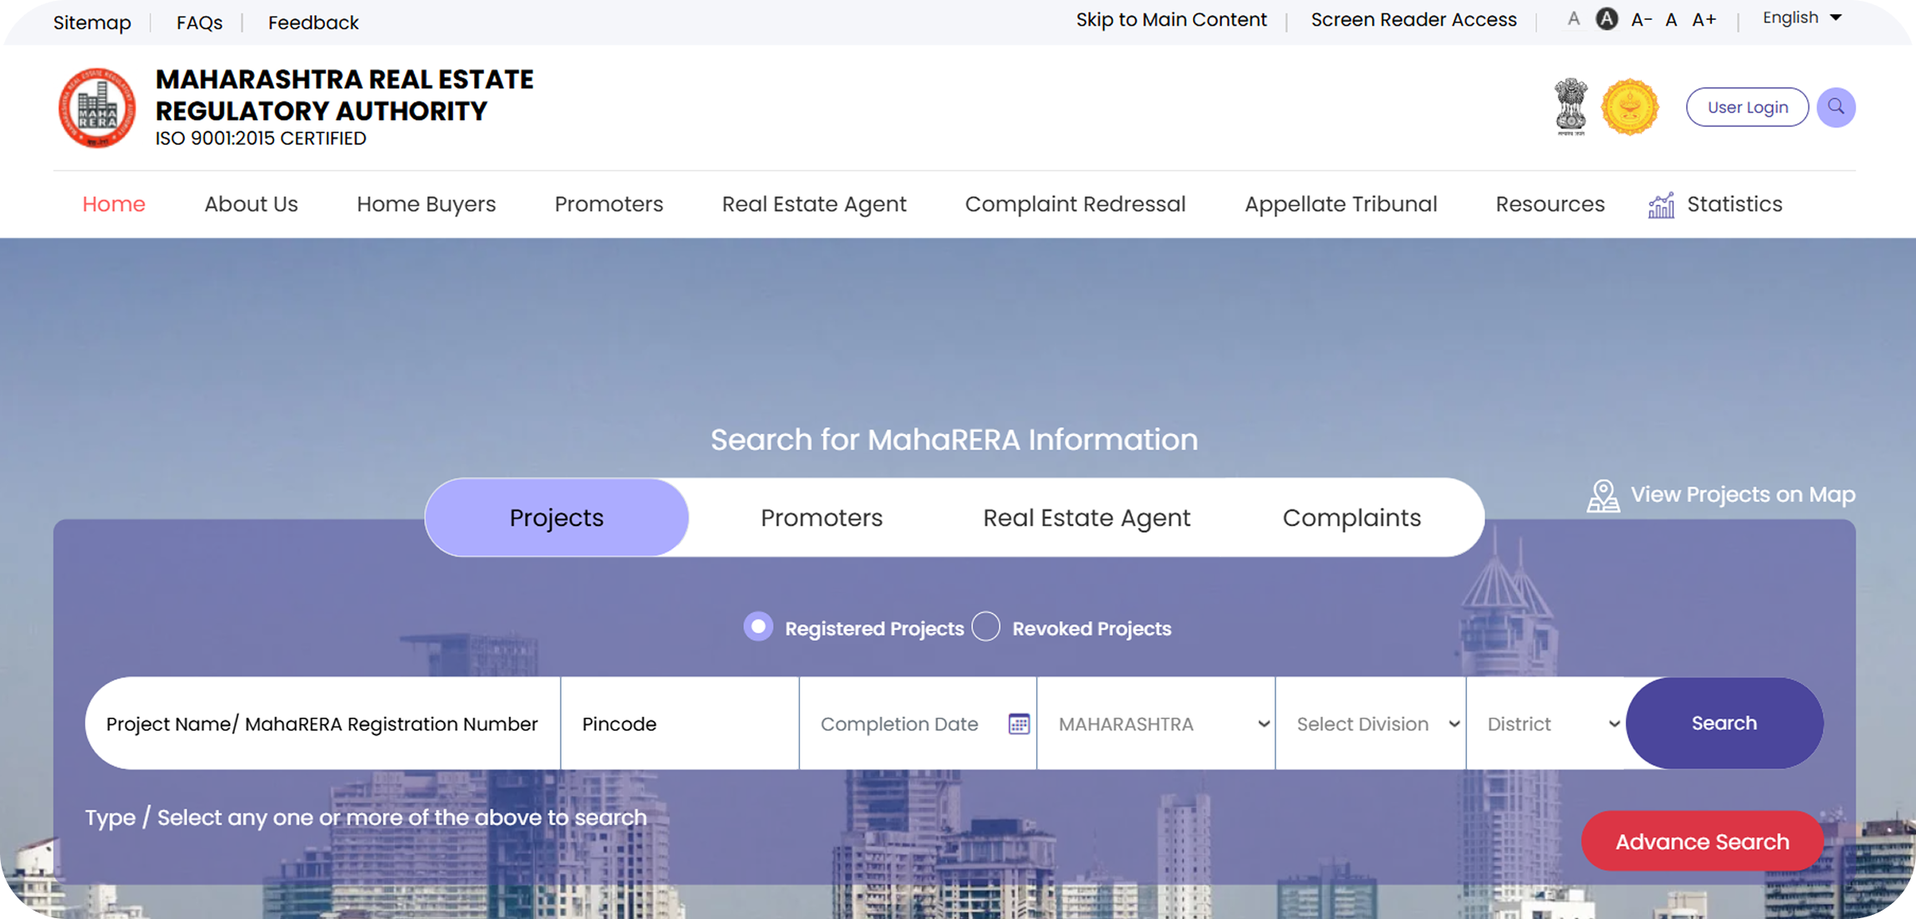The image size is (1916, 919).
Task: Select the Revoked Projects radio button
Action: coord(985,626)
